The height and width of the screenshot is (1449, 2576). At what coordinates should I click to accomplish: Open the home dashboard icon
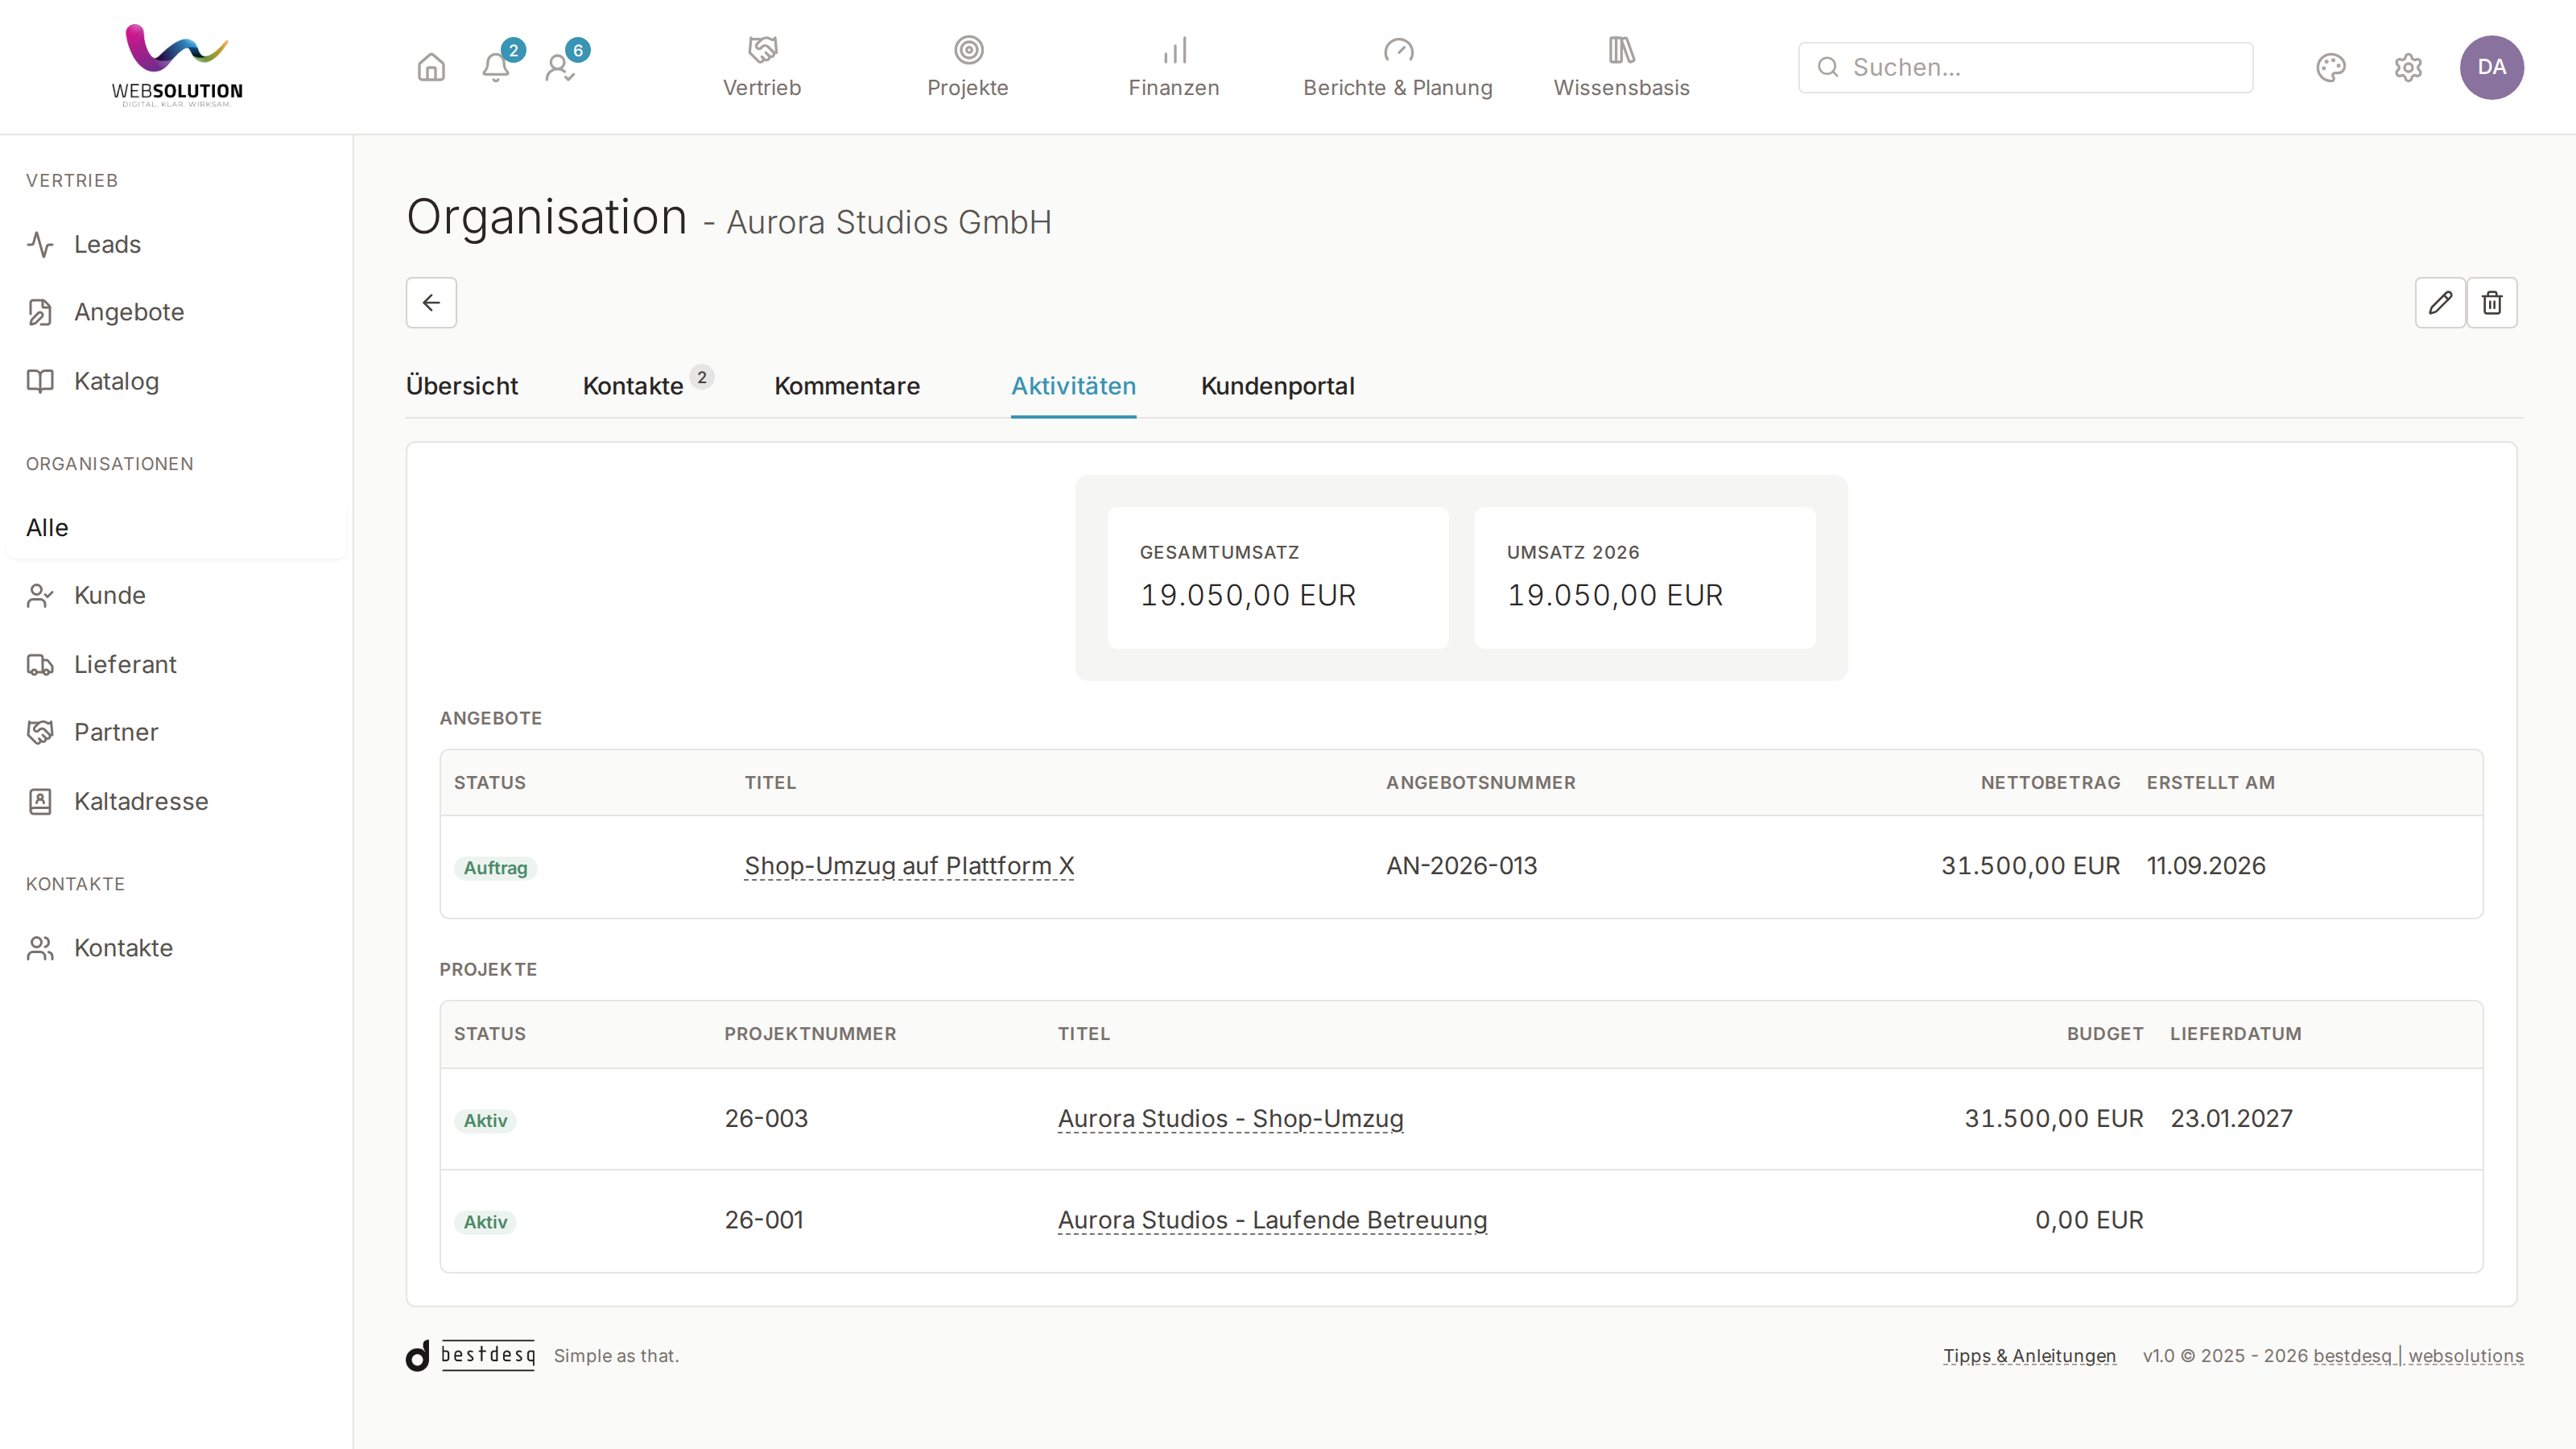click(x=431, y=67)
